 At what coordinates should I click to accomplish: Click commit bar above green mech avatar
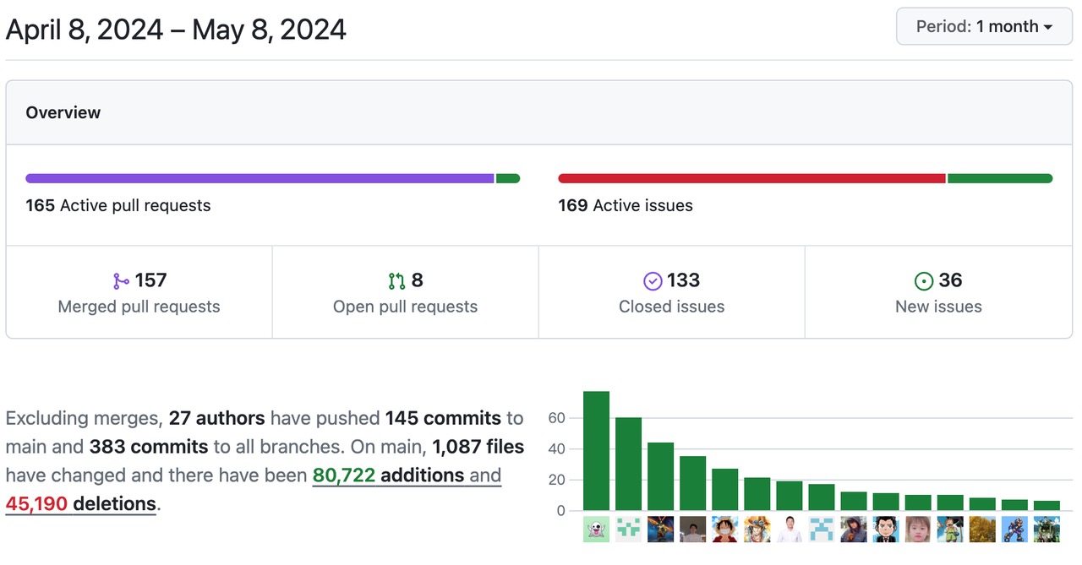tap(1046, 506)
